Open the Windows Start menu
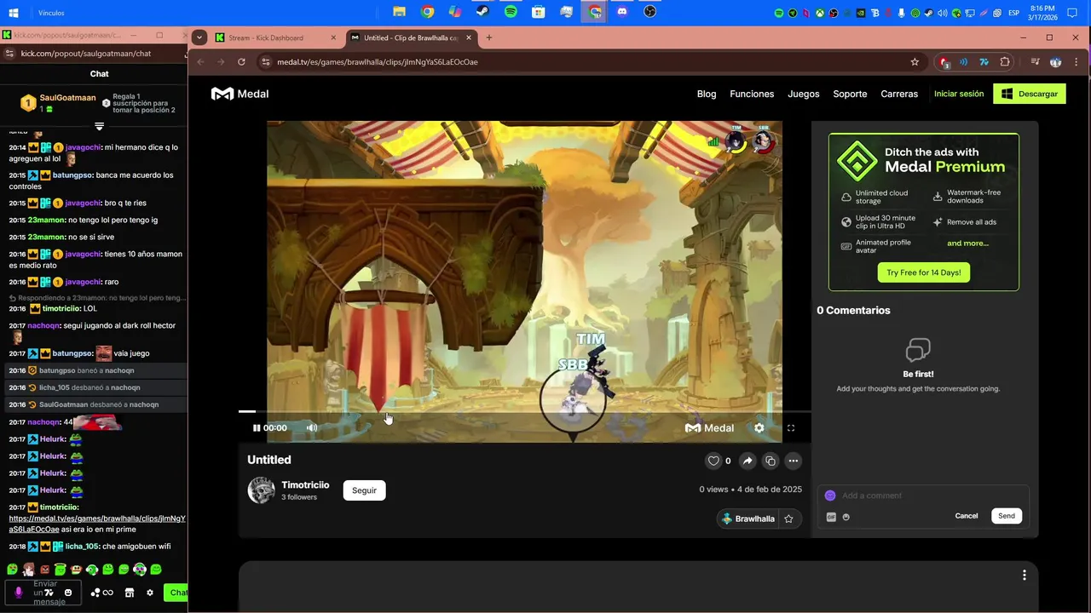 (x=13, y=12)
